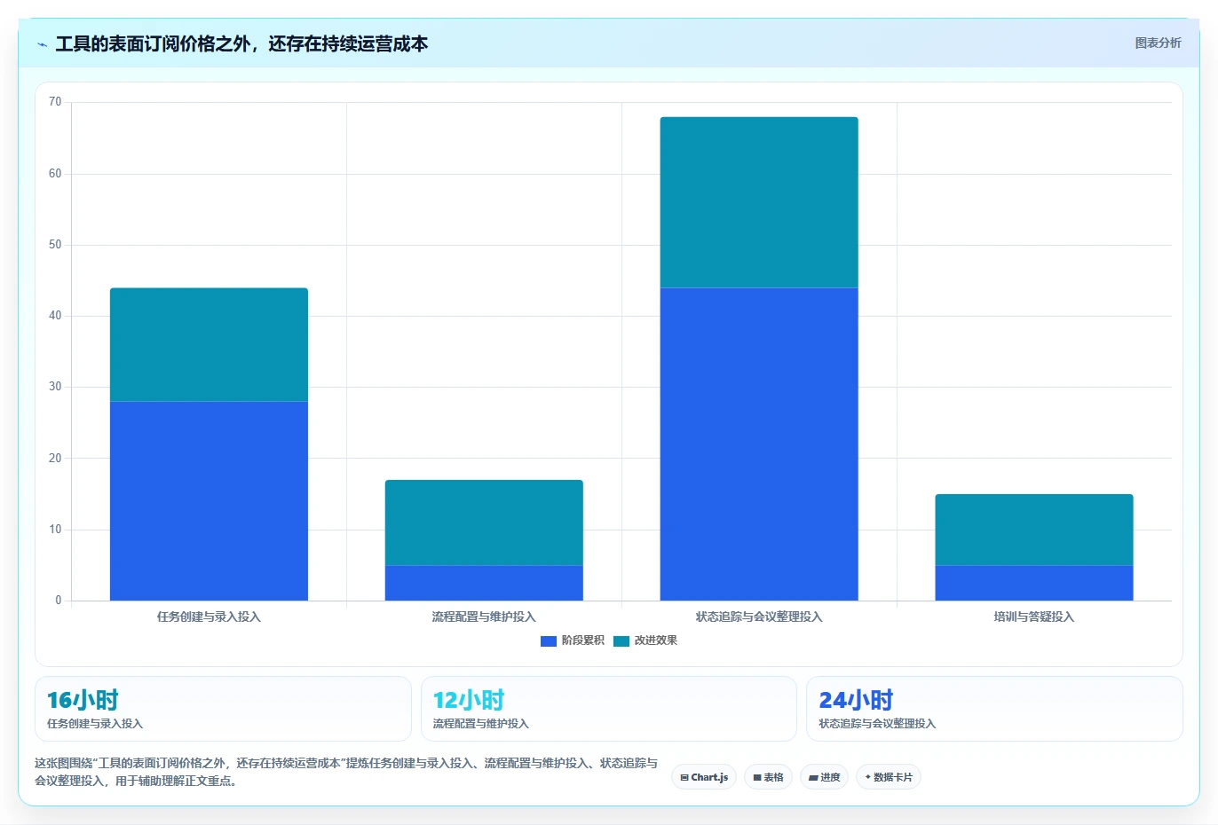Select the 进度 tag chip
This screenshot has height=825, width=1218.
click(824, 777)
